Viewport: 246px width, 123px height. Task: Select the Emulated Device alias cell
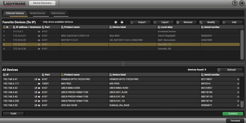tap(178, 32)
